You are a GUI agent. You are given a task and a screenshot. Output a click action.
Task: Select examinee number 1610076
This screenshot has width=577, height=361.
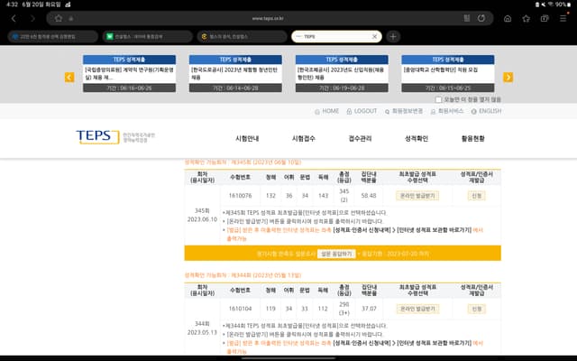pyautogui.click(x=240, y=196)
